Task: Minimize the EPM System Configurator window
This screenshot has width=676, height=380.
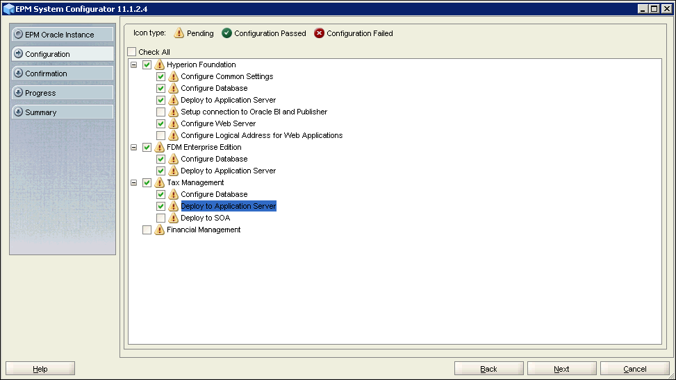Action: pyautogui.click(x=643, y=8)
